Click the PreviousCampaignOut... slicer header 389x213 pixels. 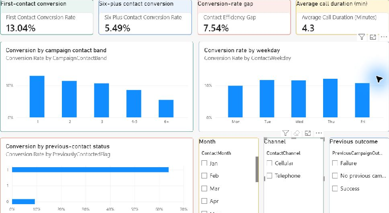click(357, 153)
